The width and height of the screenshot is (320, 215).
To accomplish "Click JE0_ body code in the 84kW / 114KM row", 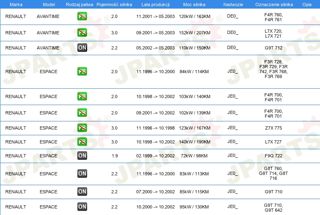I will [233, 72].
